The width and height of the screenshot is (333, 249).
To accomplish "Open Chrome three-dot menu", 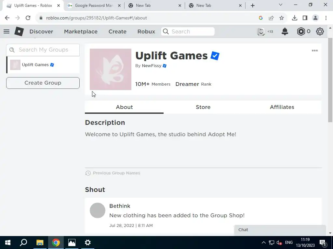I will 326,18.
